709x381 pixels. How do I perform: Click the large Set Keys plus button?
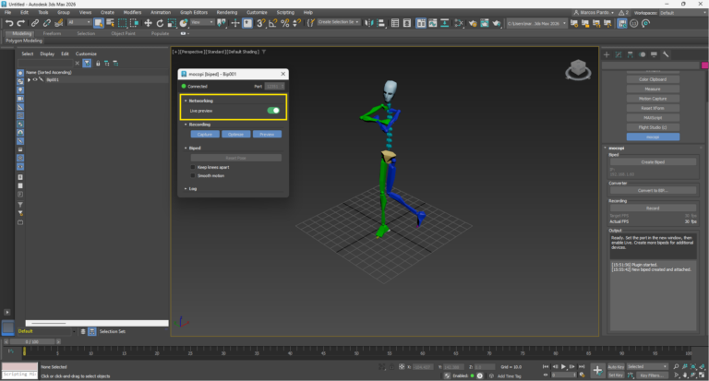coord(597,371)
